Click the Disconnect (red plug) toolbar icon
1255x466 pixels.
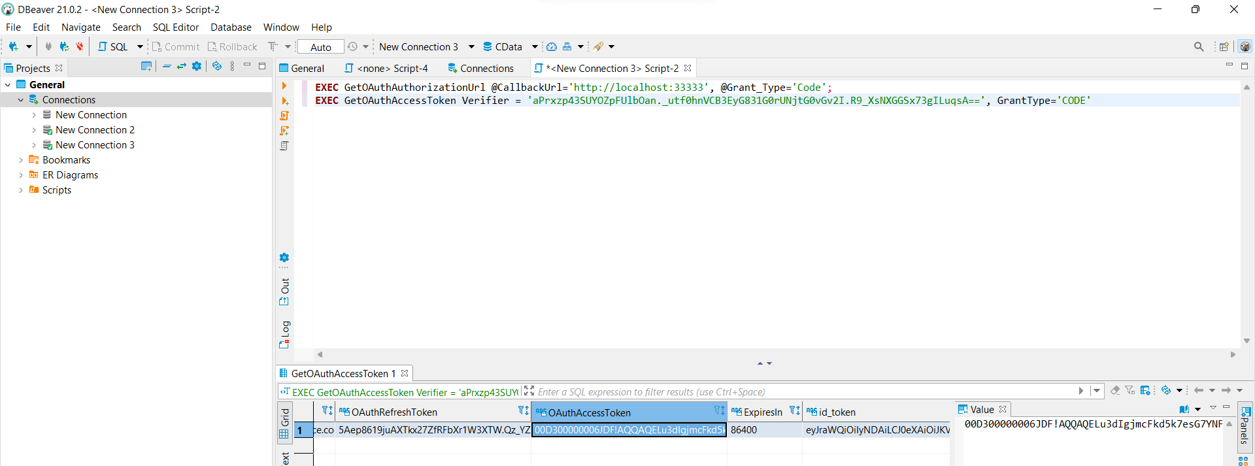coord(80,46)
